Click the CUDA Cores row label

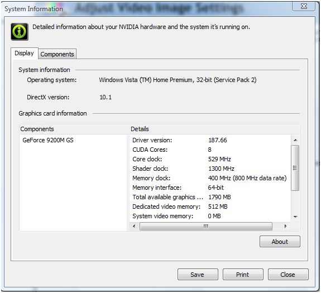[x=150, y=150]
